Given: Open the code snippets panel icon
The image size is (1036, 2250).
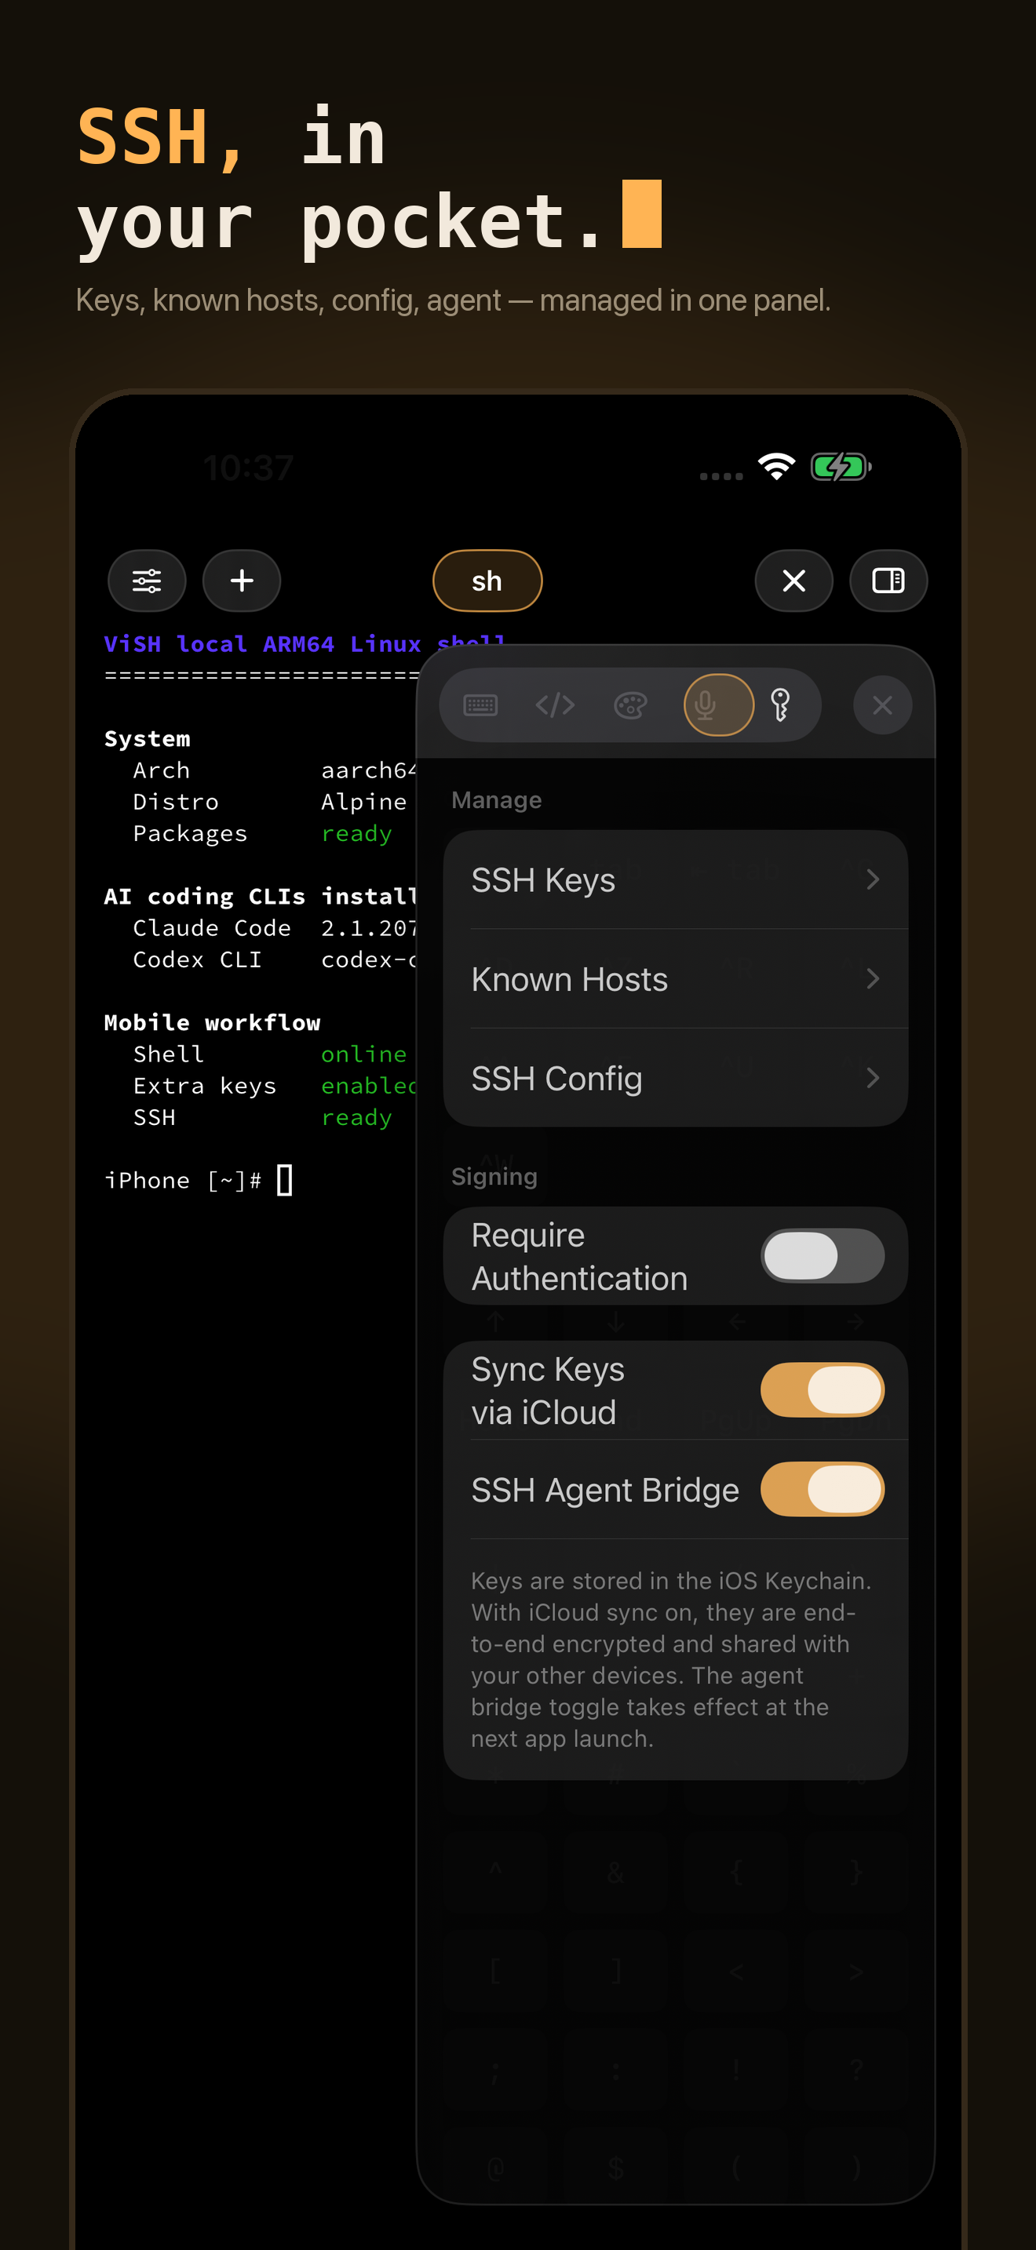Looking at the screenshot, I should pos(556,704).
